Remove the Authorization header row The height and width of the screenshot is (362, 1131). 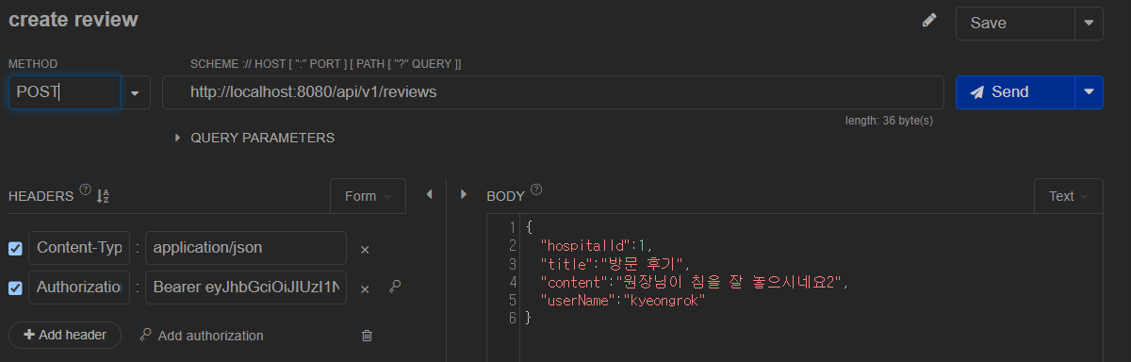365,289
